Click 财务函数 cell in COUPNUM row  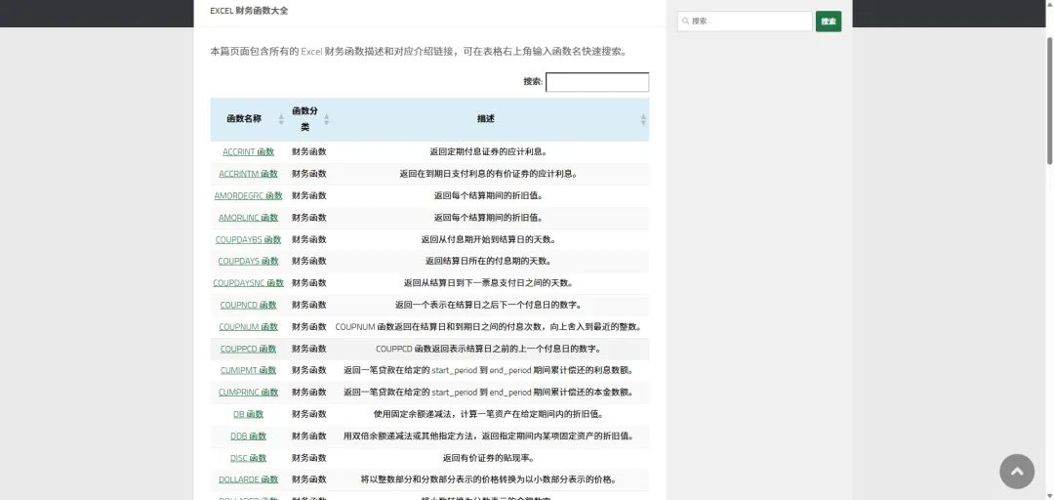[309, 327]
